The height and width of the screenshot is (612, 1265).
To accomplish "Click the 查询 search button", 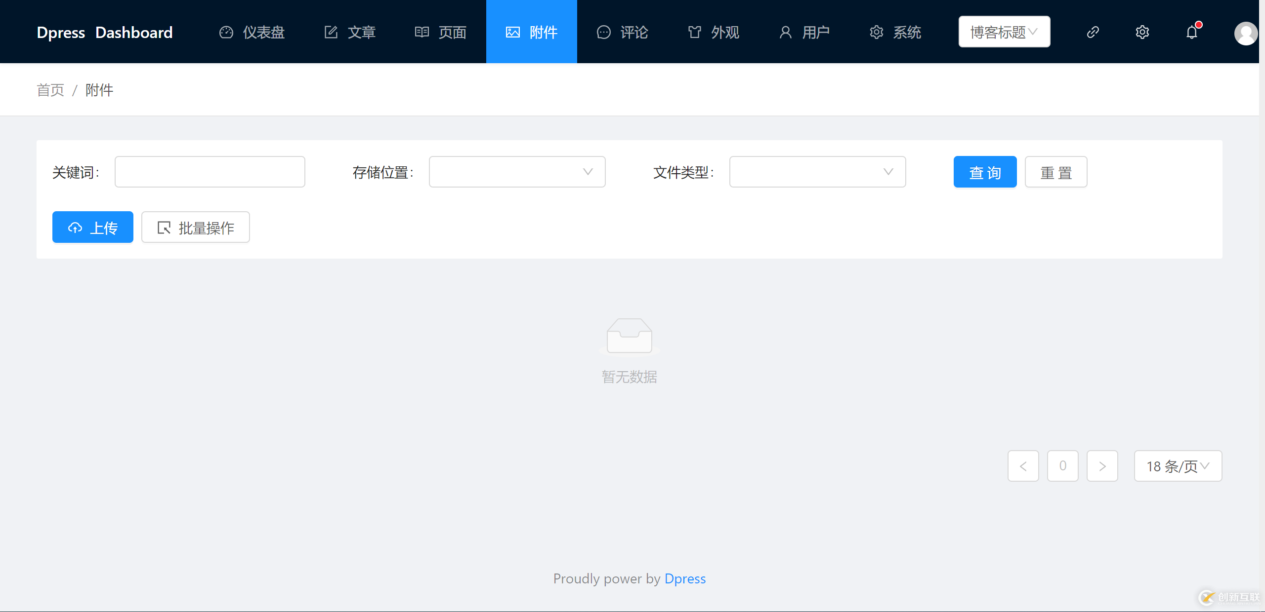I will coord(985,172).
